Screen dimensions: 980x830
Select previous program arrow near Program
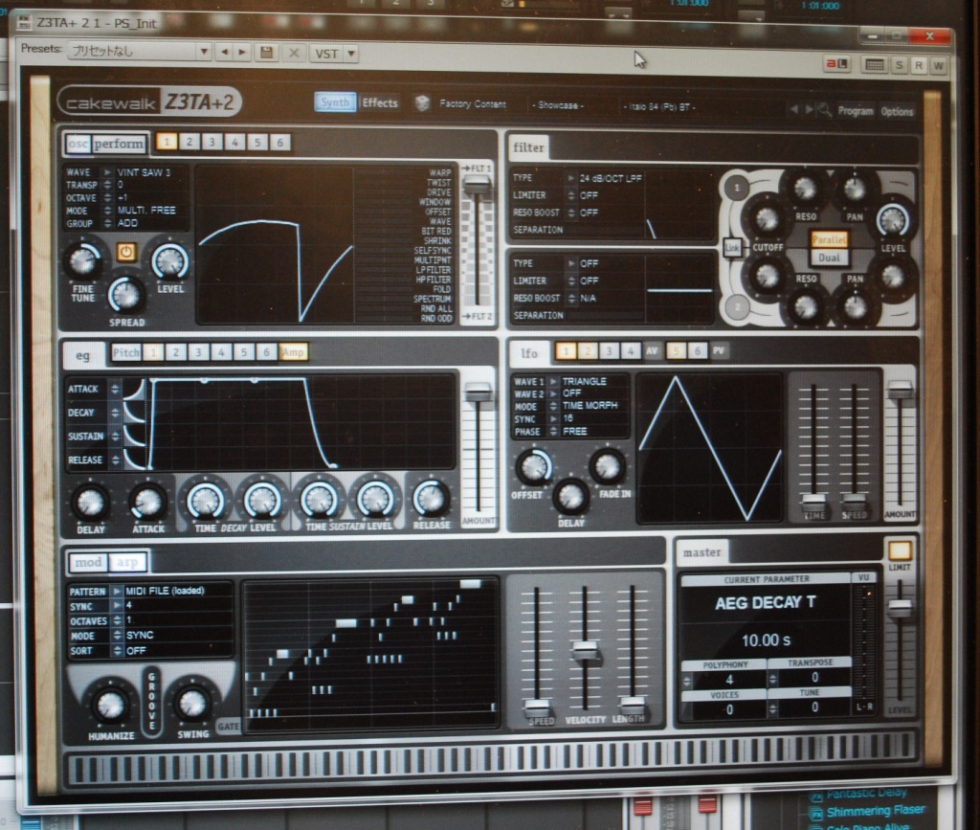793,109
